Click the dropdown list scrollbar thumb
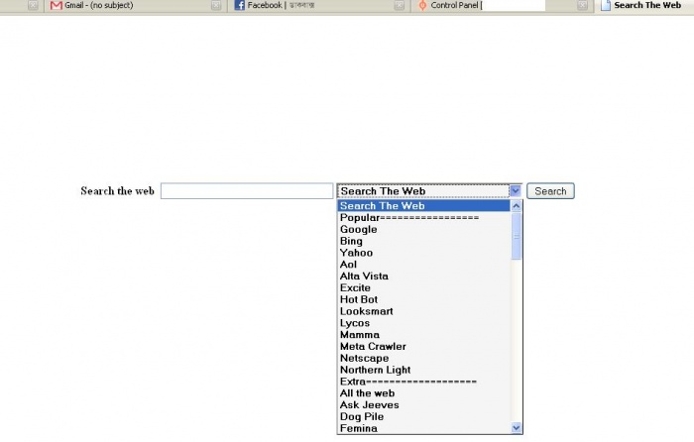The image size is (694, 442). (x=517, y=236)
